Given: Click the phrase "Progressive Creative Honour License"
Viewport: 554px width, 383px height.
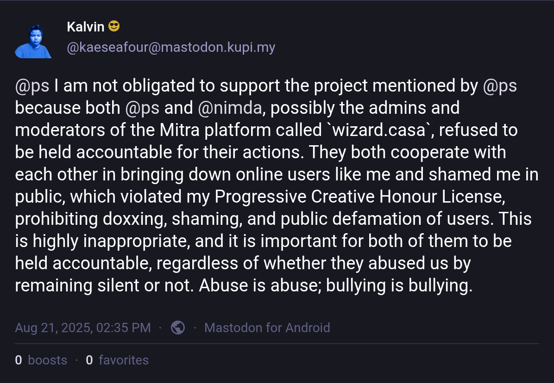Looking at the screenshot, I should [x=359, y=197].
